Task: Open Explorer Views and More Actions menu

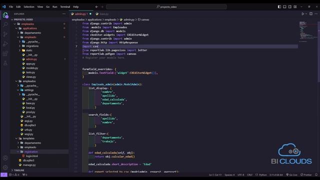Action: click(64, 14)
